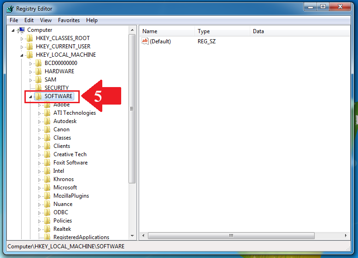This screenshot has width=358, height=258.
Task: Open the View menu
Action: 46,20
